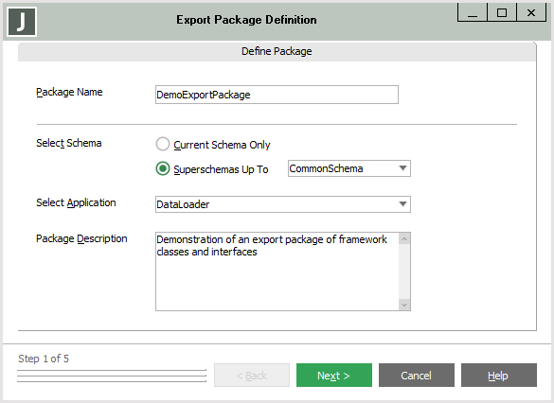
Task: Click the JADE logo icon in title bar
Action: coord(22,22)
